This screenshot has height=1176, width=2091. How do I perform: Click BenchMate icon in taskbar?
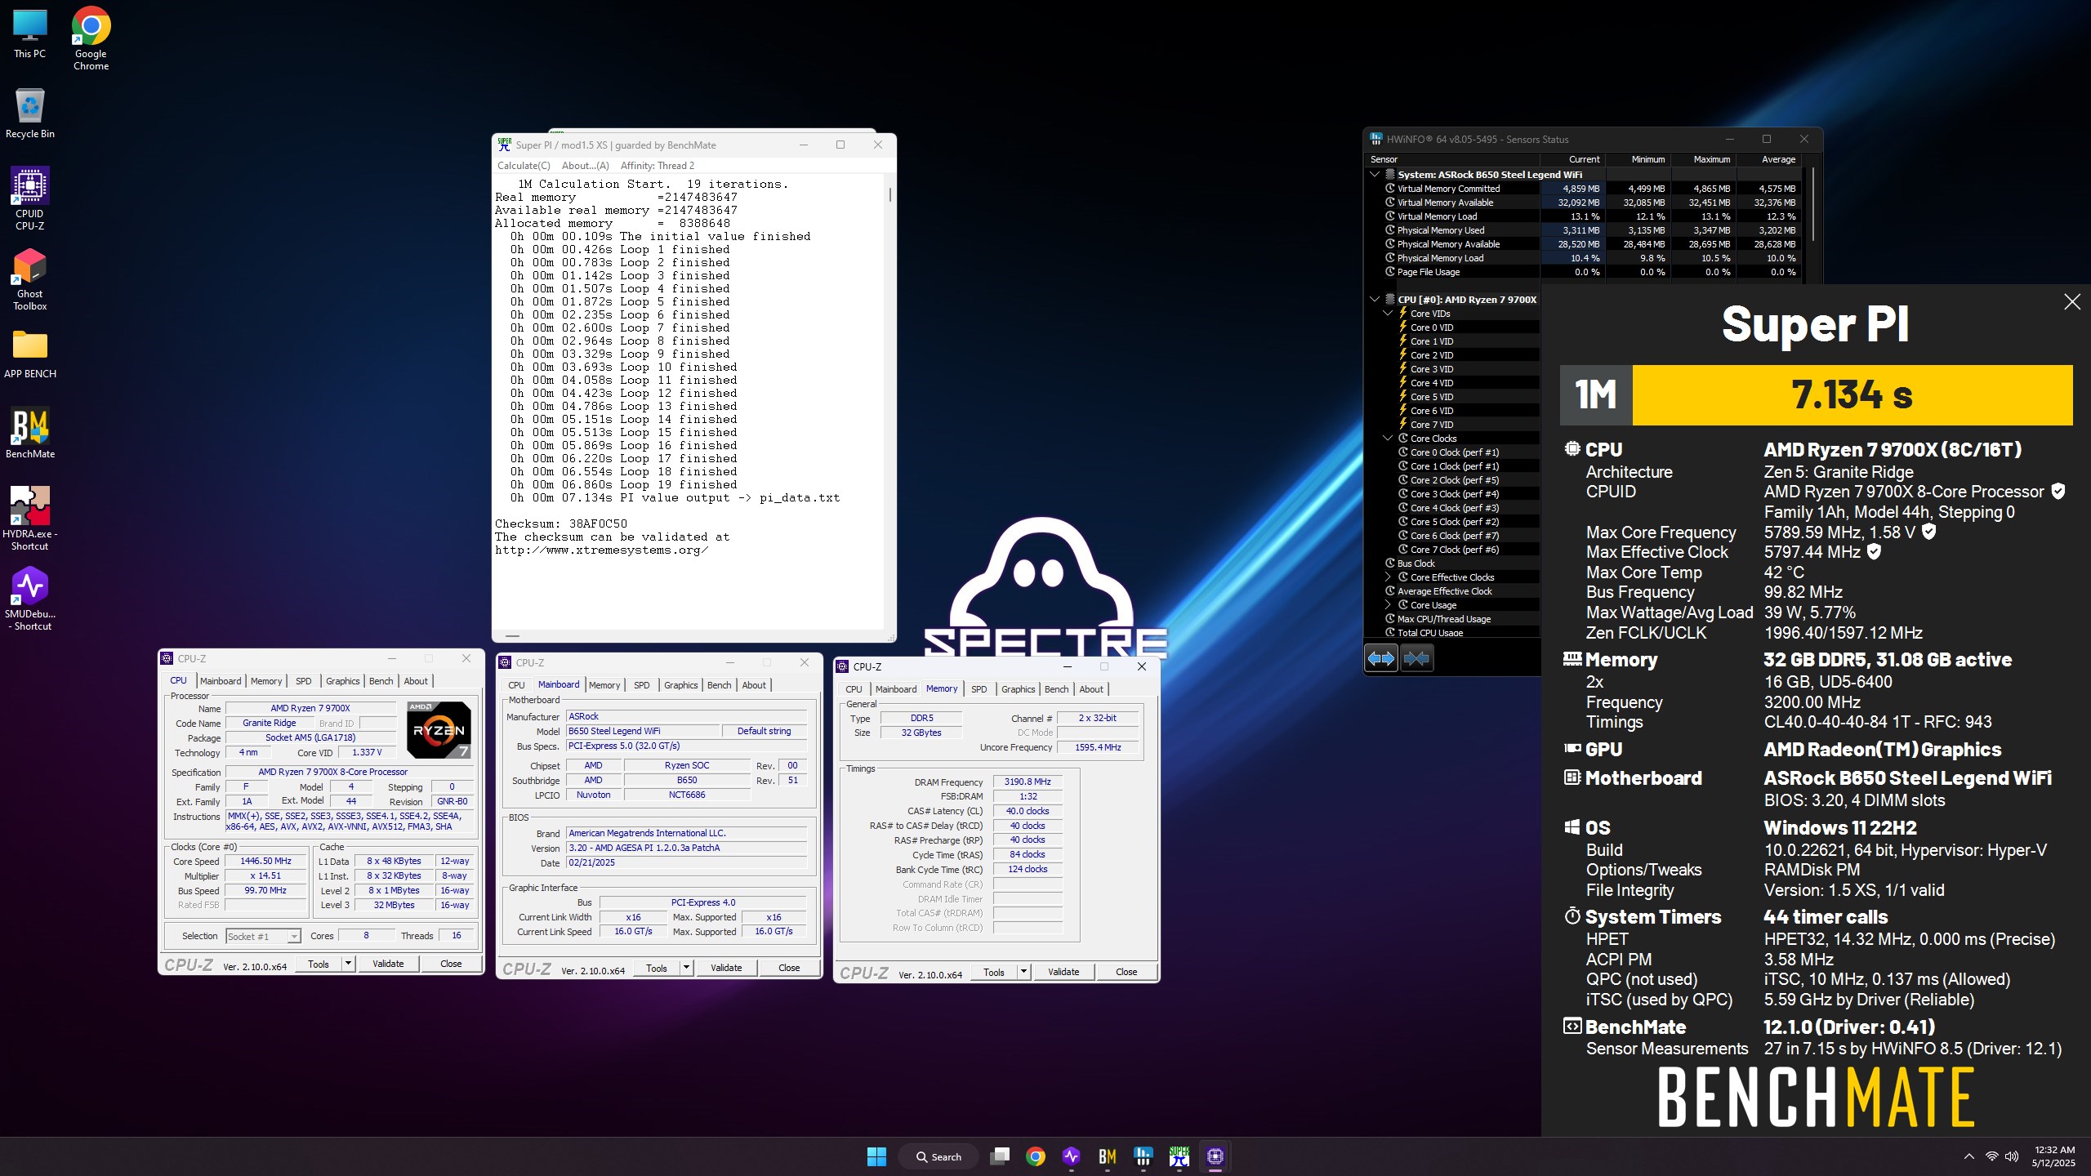tap(1107, 1156)
